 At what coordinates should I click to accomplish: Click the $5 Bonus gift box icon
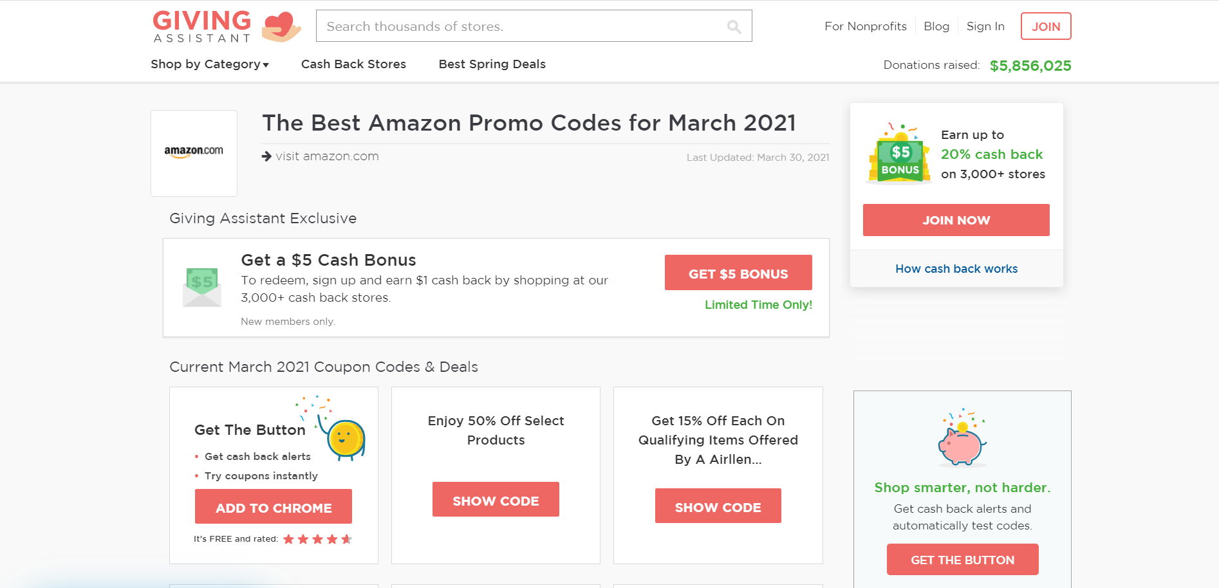tap(899, 154)
